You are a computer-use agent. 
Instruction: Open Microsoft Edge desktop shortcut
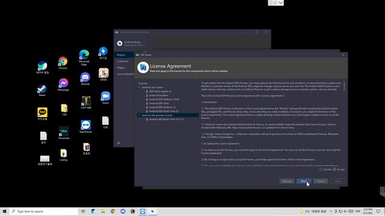point(84,58)
